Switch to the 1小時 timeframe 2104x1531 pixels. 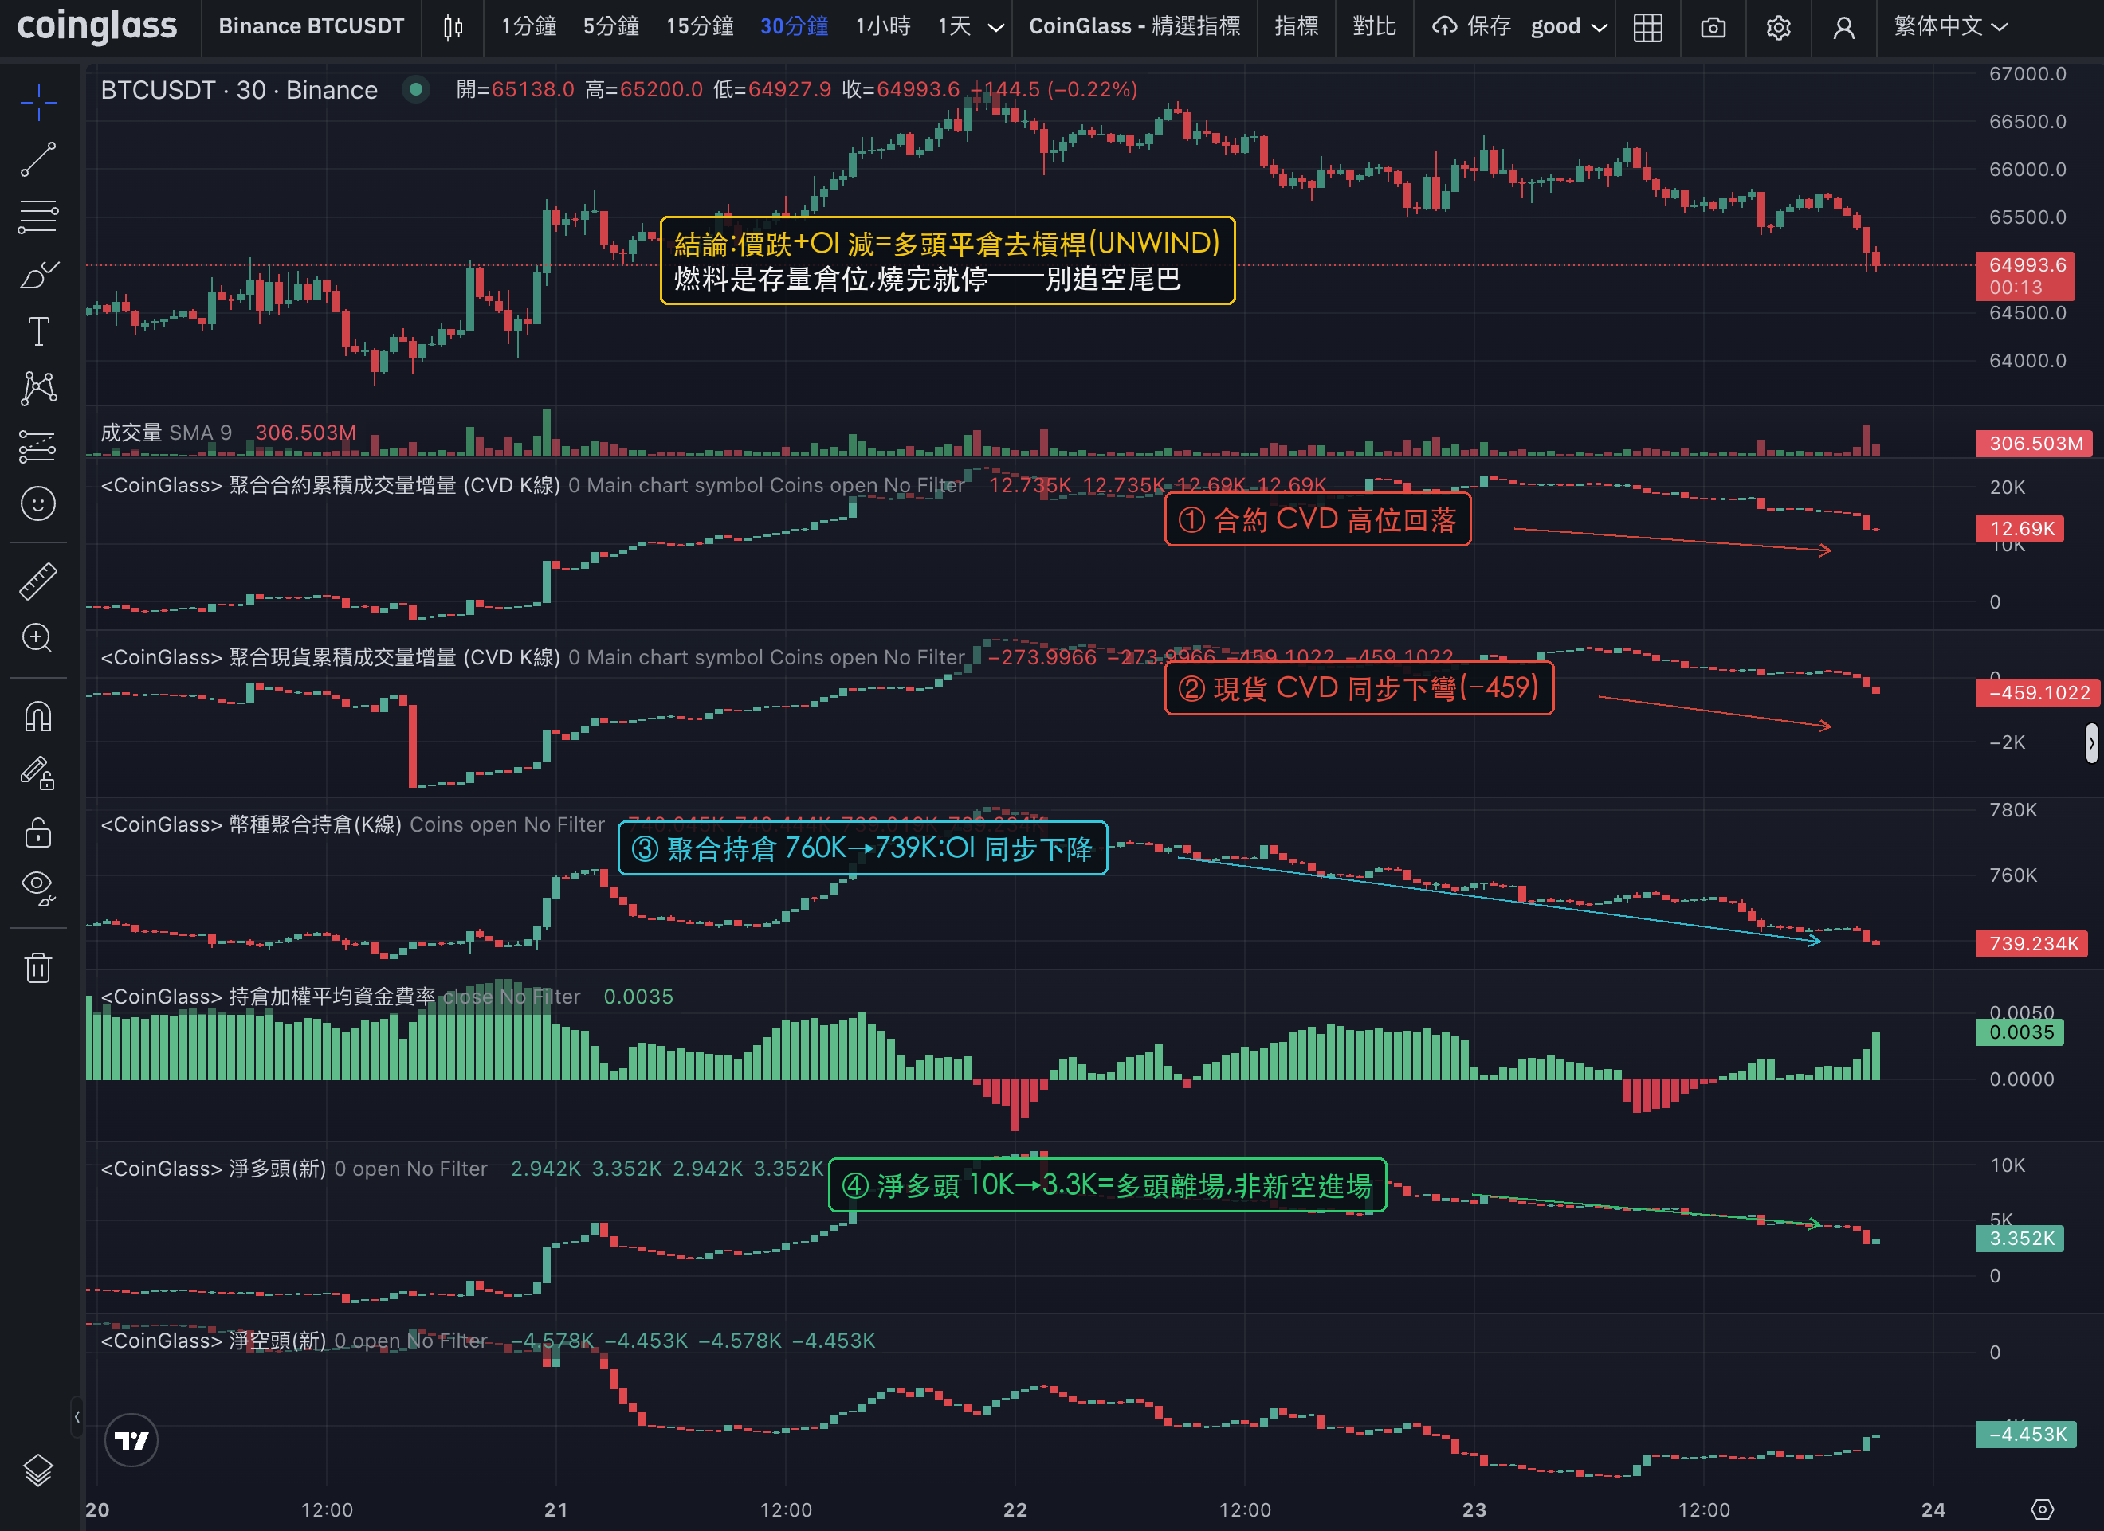coord(882,26)
